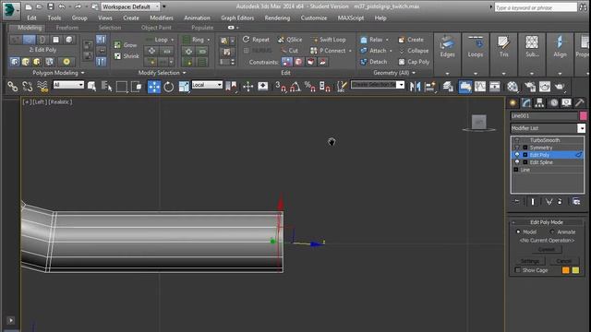Open the Utilities hammer panel tab
The height and width of the screenshot is (332, 591).
click(x=580, y=102)
